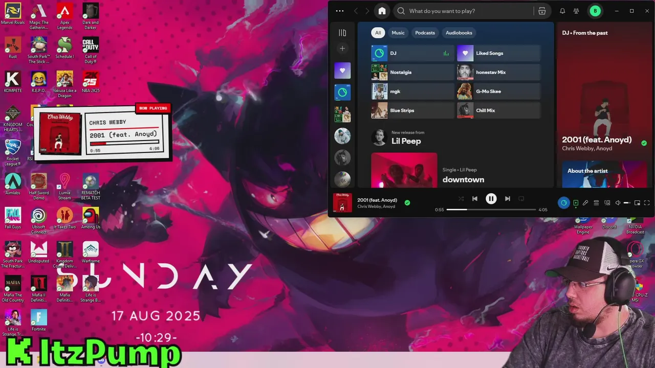
Task: Select the All filter chip
Action: click(378, 33)
